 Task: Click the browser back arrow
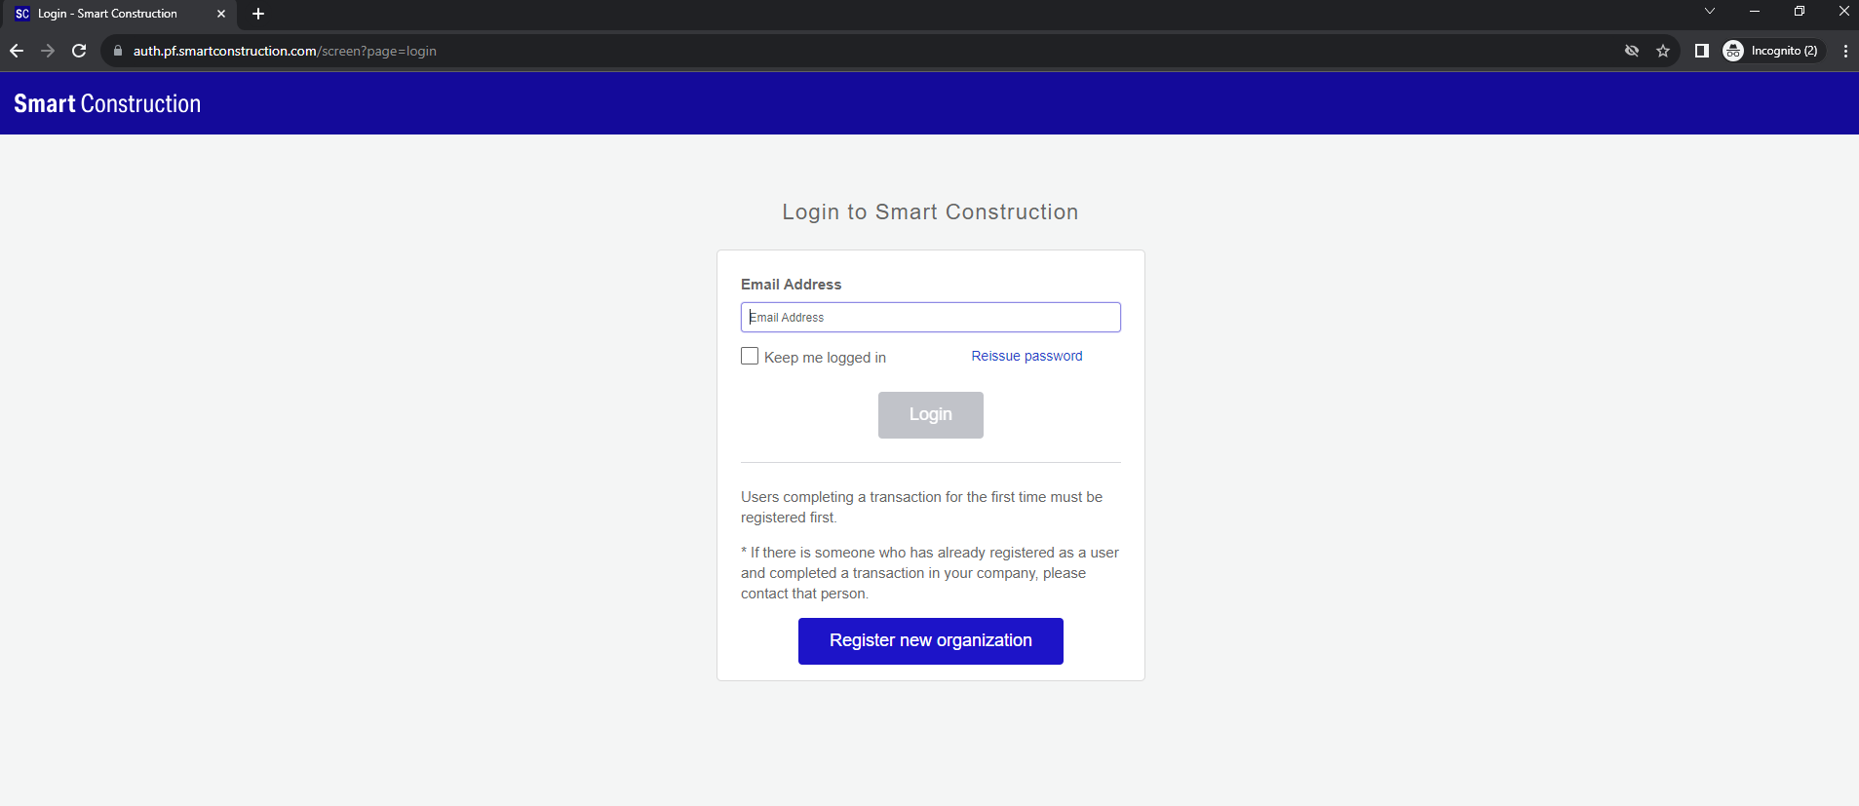click(17, 51)
